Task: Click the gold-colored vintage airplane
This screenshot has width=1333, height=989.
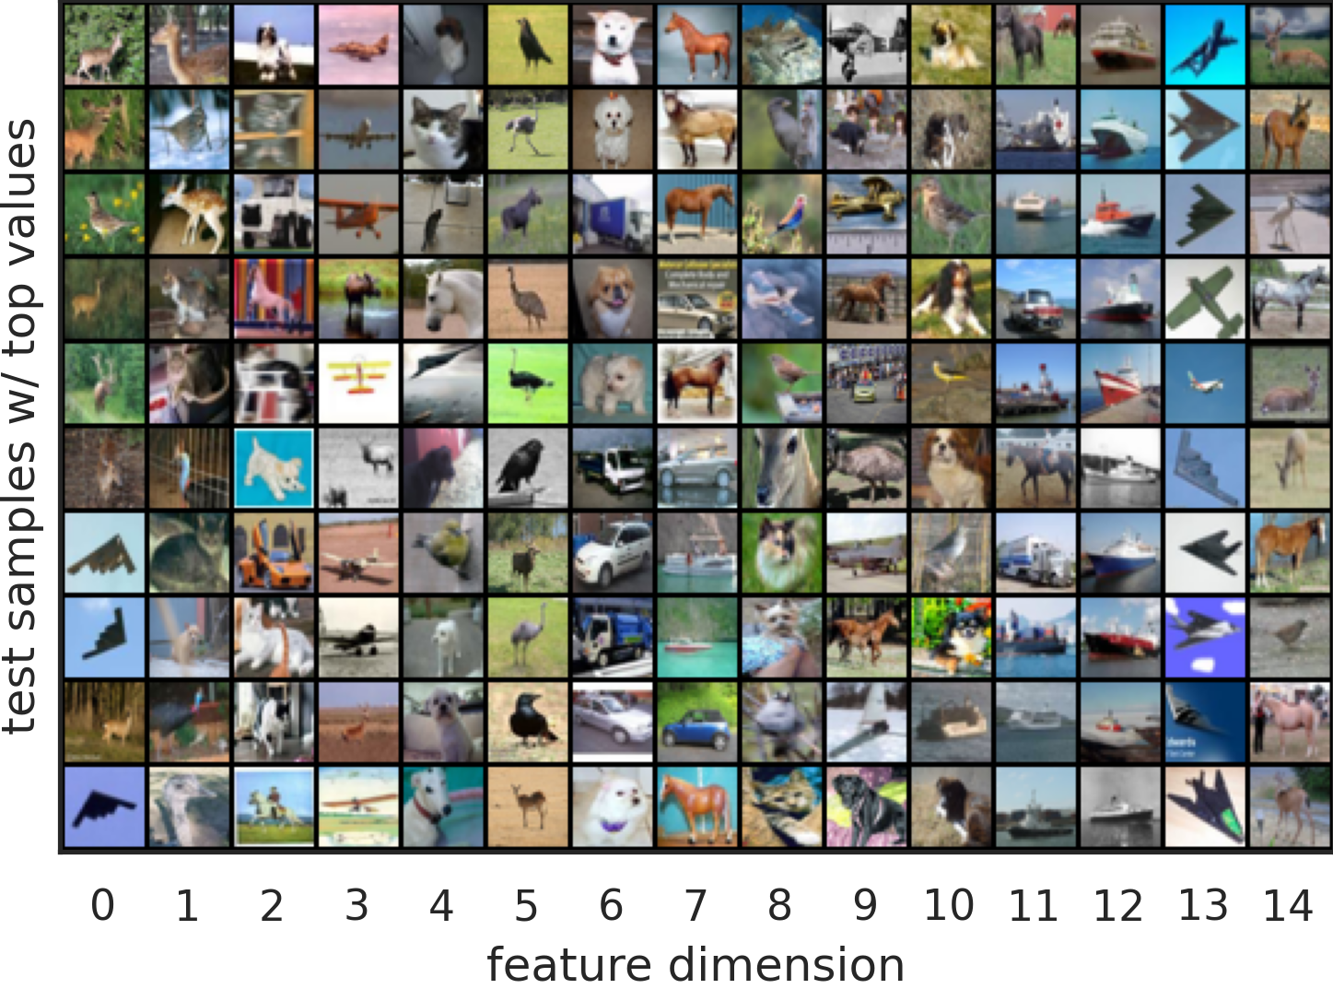Action: (867, 214)
